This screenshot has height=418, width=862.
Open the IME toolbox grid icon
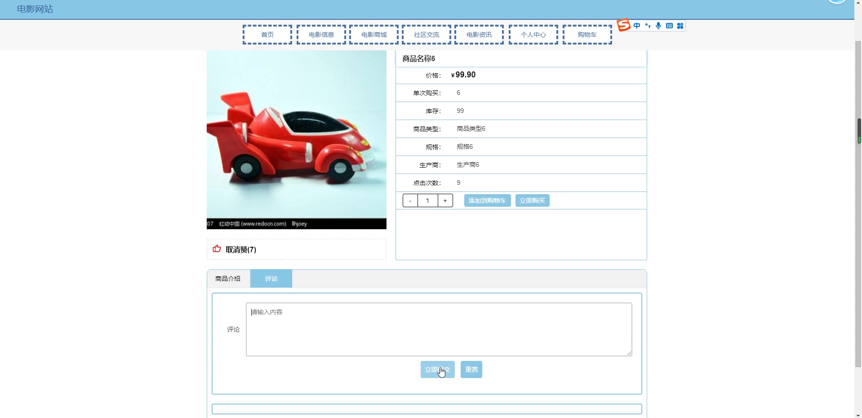tap(680, 26)
